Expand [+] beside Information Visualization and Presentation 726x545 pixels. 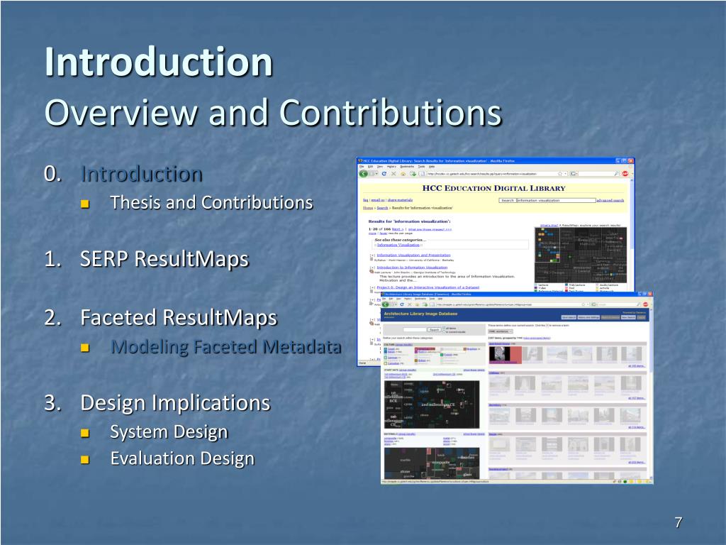click(372, 255)
